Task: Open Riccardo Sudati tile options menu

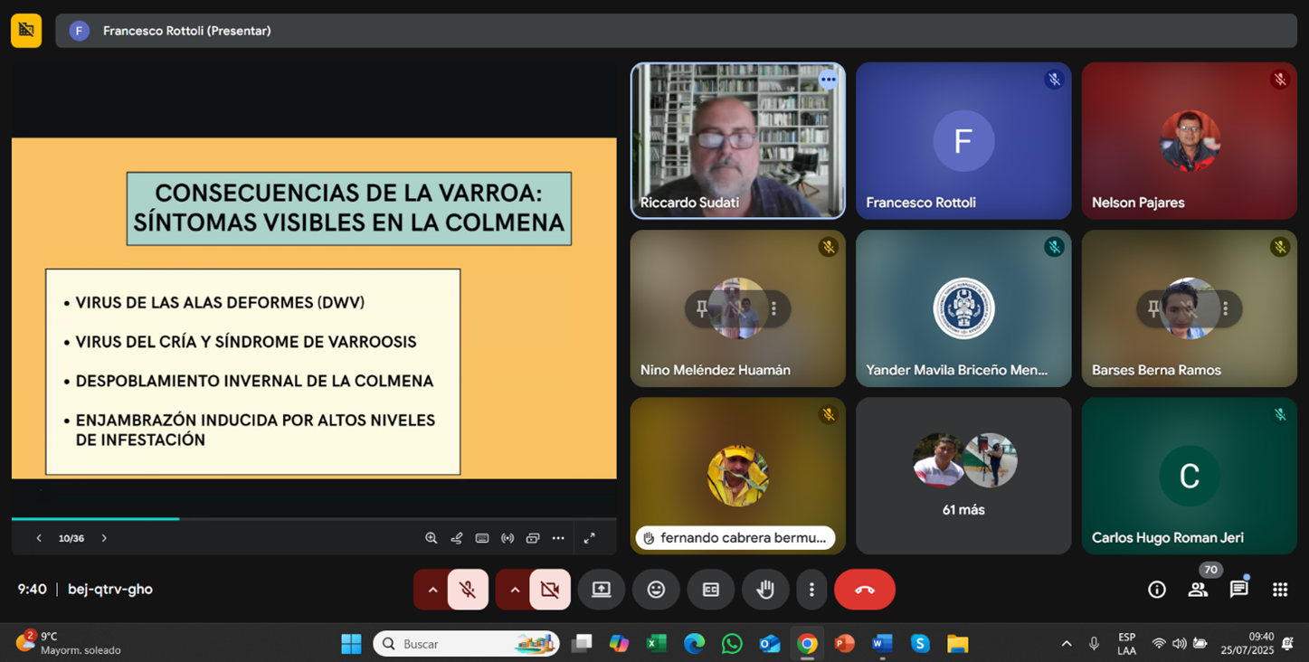Action: (x=828, y=80)
